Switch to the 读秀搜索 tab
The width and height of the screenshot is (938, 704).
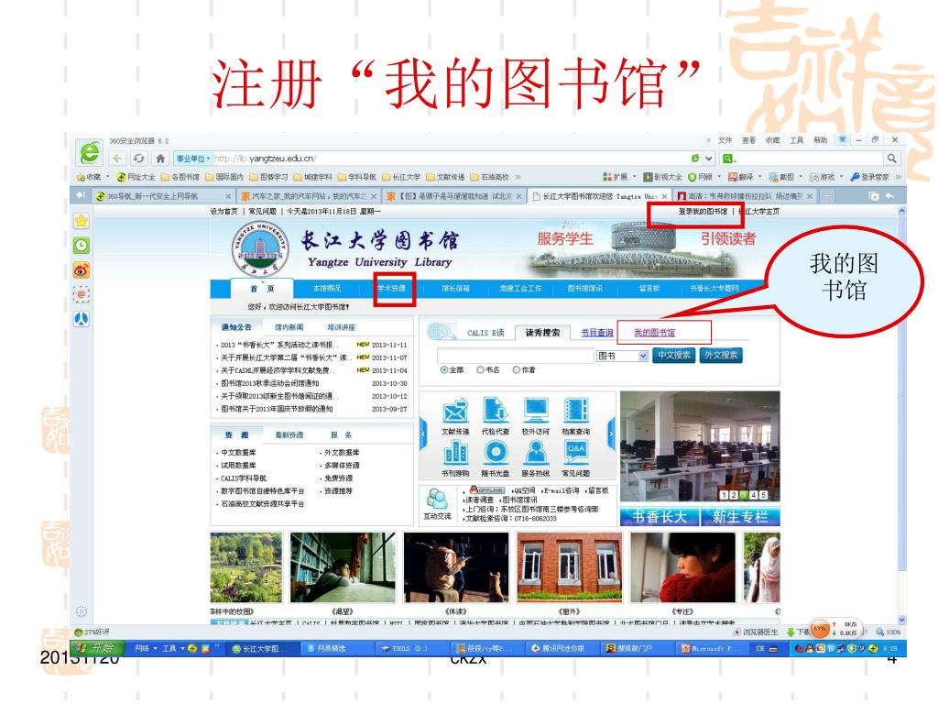coord(542,333)
